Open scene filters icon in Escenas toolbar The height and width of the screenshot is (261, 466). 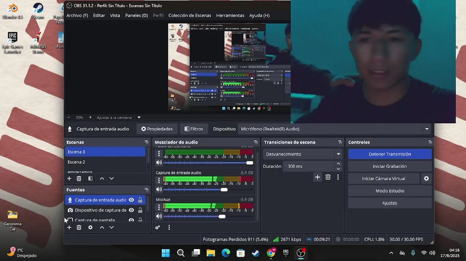point(90,178)
